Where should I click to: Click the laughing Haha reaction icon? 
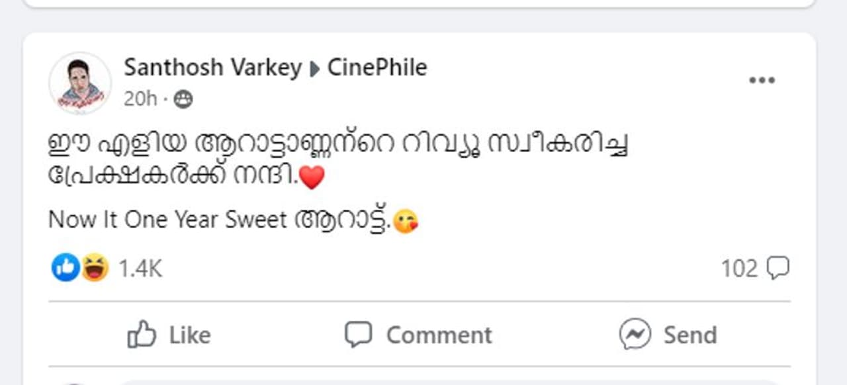point(95,268)
